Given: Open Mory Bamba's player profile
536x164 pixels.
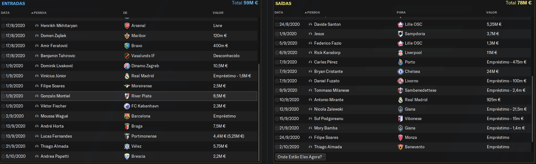Looking at the screenshot, I should [326, 128].
